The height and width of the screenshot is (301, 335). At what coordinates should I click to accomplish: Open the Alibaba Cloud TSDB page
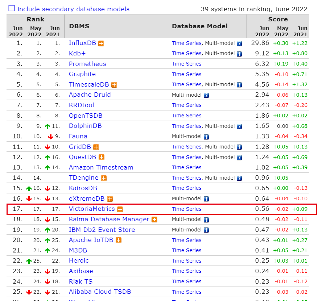pyautogui.click(x=100, y=292)
